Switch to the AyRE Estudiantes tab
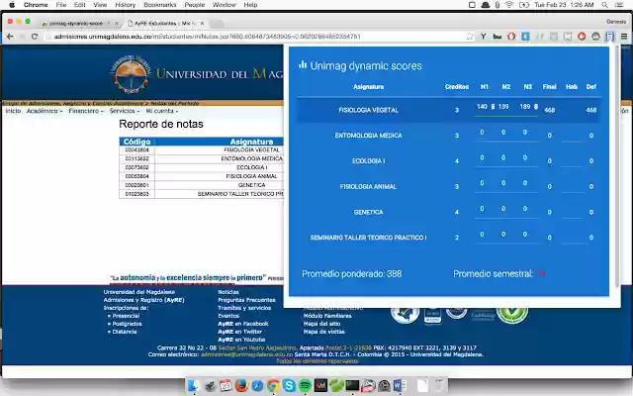The width and height of the screenshot is (633, 396). tap(163, 24)
